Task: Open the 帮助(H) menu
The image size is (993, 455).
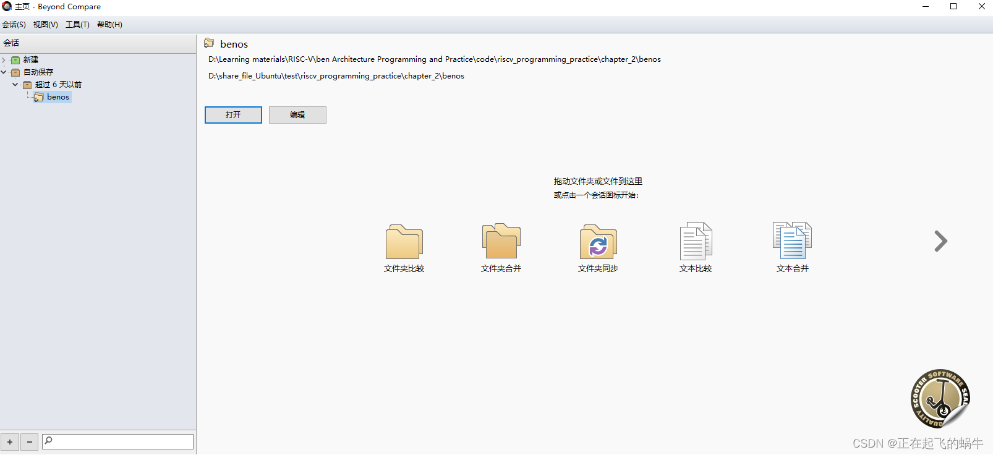Action: point(109,25)
